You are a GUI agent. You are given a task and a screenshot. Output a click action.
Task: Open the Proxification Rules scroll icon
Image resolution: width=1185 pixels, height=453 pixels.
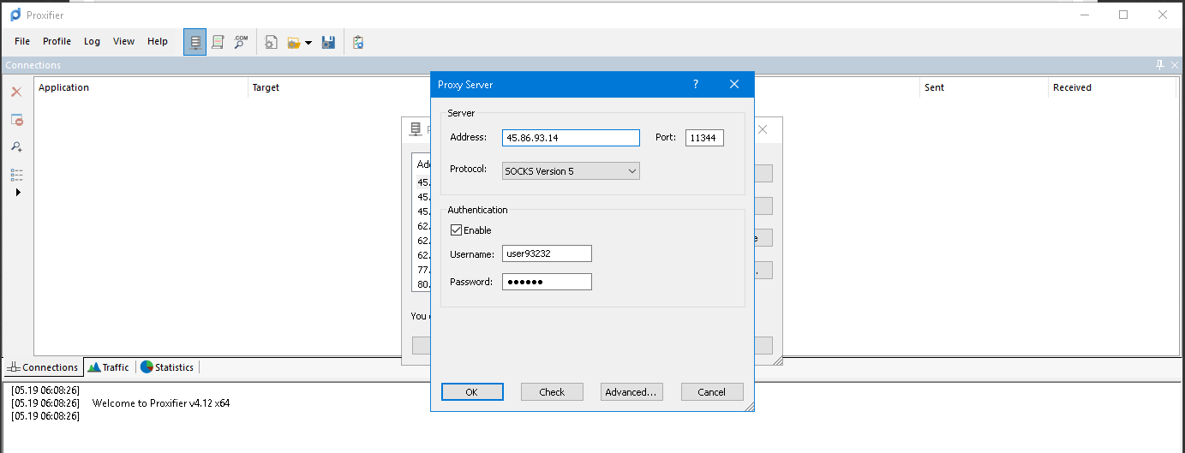pyautogui.click(x=218, y=41)
